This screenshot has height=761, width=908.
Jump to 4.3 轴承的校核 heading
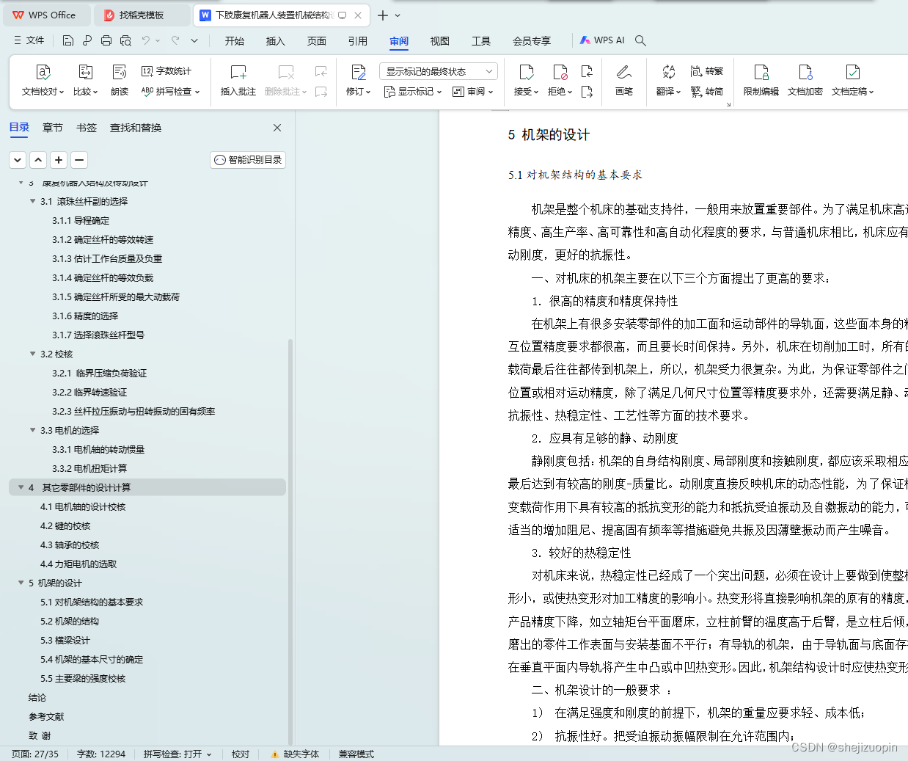[x=70, y=545]
